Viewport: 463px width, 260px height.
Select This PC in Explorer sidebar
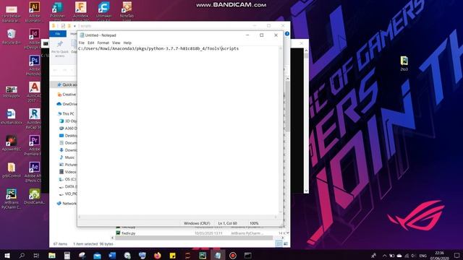click(x=66, y=114)
